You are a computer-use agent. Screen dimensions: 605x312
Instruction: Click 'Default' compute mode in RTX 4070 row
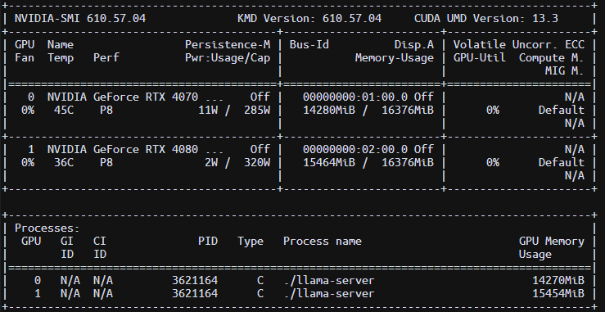click(x=561, y=110)
